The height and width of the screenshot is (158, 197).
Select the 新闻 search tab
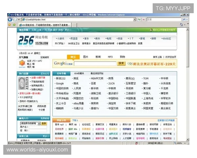tap(98, 57)
